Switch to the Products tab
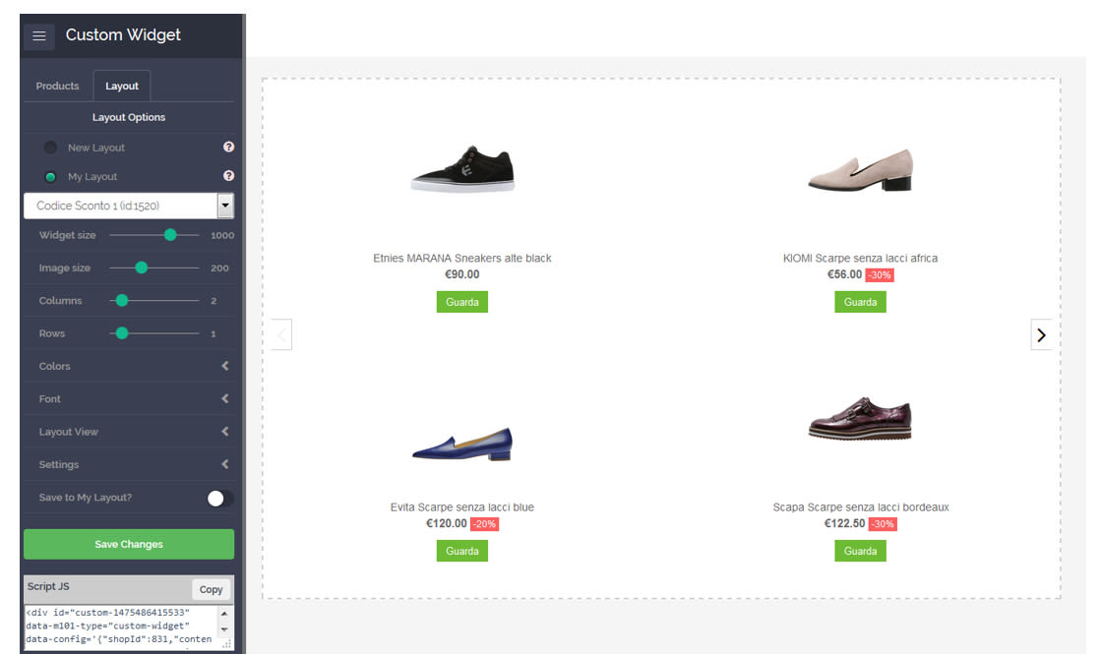The height and width of the screenshot is (654, 1101). tap(58, 86)
